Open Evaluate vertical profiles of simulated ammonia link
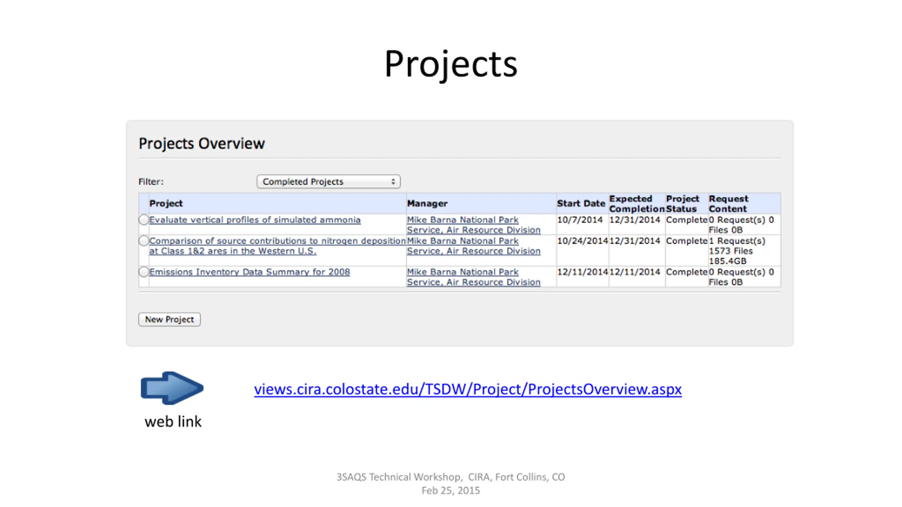The width and height of the screenshot is (902, 507). click(255, 220)
